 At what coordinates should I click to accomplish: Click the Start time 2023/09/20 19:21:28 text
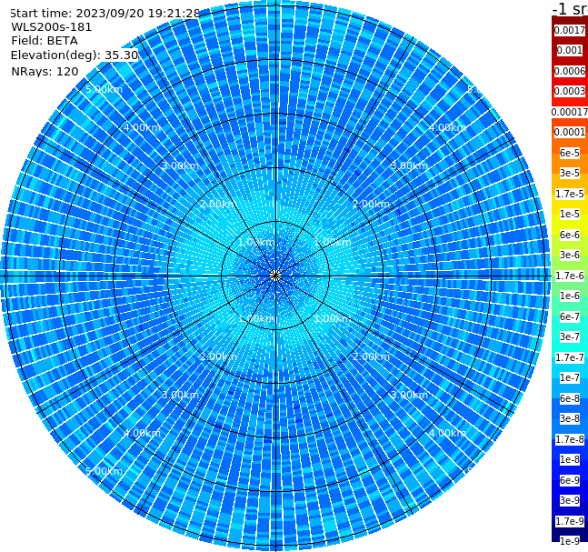pyautogui.click(x=105, y=14)
